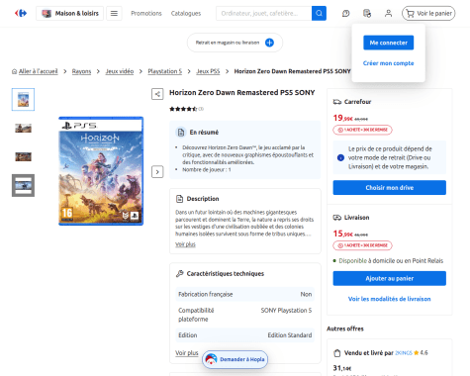Open the help chat icon

(x=345, y=13)
